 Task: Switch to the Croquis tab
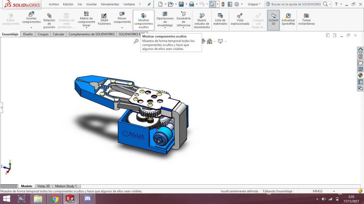coord(43,34)
